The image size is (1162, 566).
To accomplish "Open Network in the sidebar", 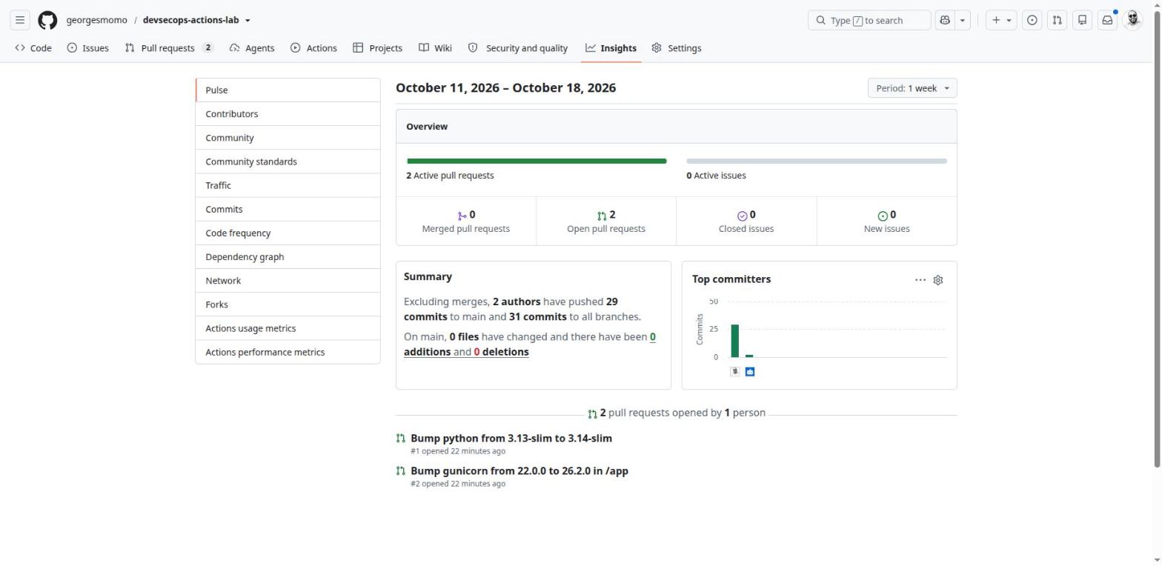I will 288,281.
